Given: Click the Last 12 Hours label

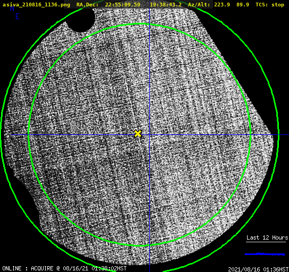Looking at the screenshot, I should 267,237.
